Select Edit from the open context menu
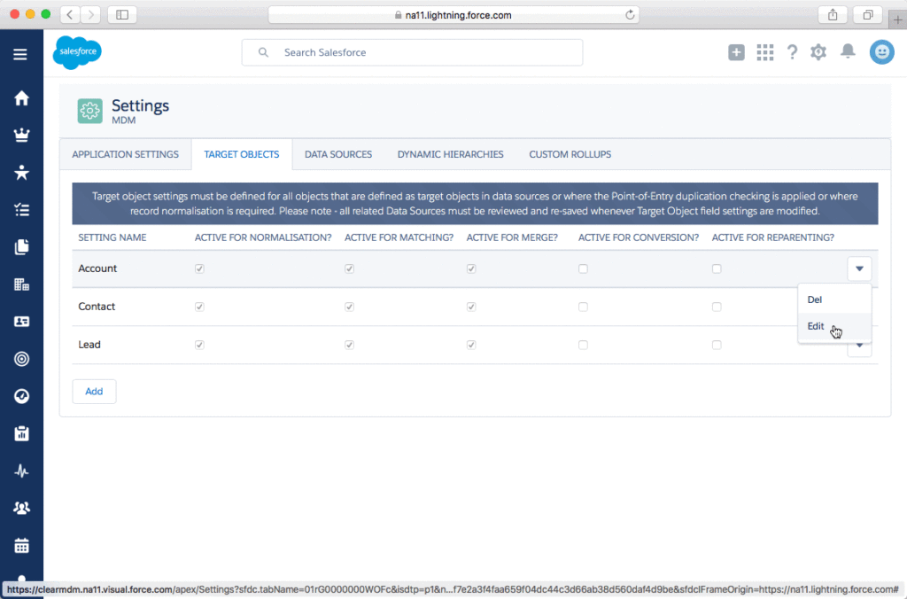Image resolution: width=907 pixels, height=599 pixels. point(815,326)
